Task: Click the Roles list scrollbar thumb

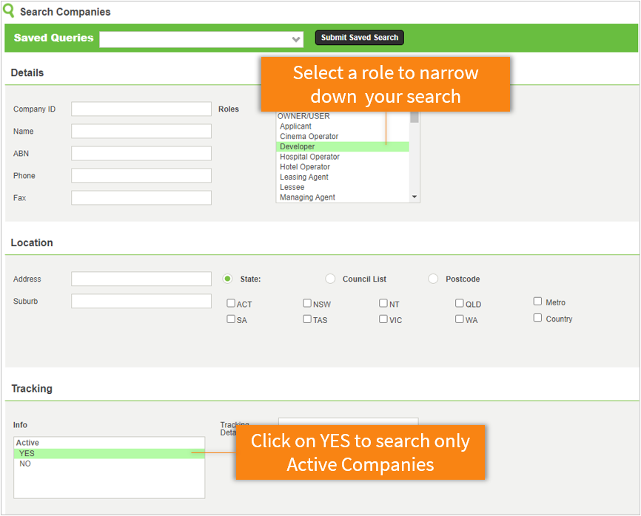Action: point(415,117)
